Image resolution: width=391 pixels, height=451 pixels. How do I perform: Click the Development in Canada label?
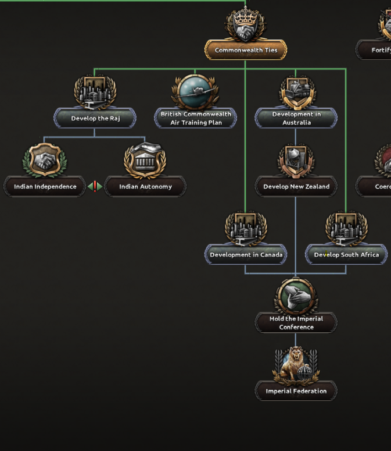(246, 254)
